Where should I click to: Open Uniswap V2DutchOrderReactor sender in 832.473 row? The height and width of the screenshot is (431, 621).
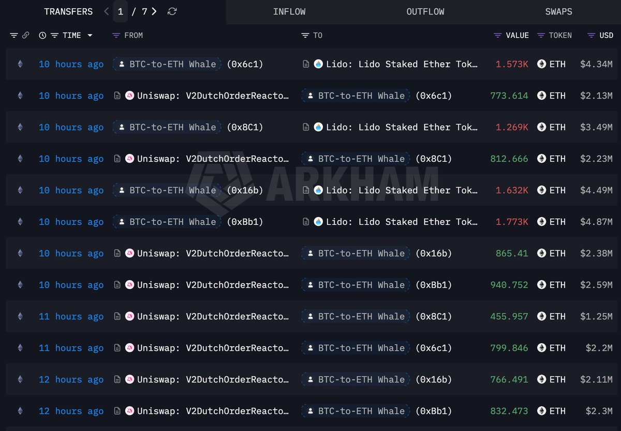213,411
